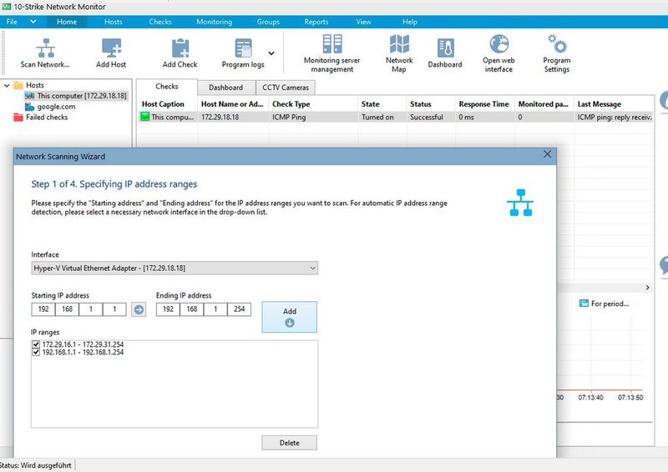Click the For period calendar icon

coord(584,303)
